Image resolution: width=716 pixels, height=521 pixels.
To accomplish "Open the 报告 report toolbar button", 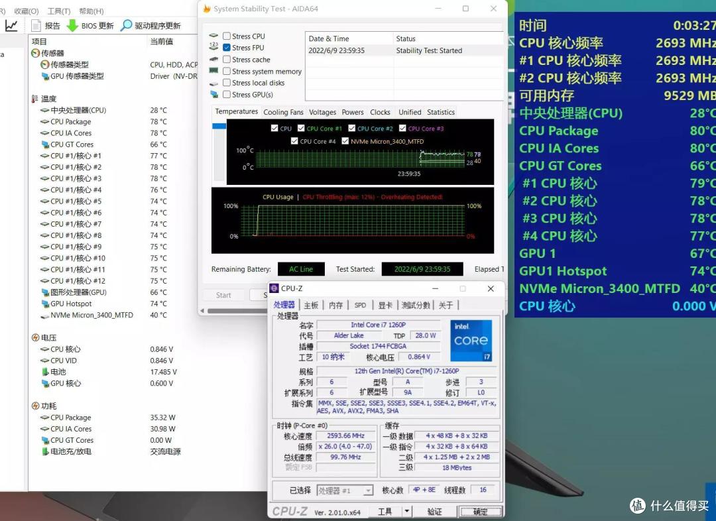I will [x=46, y=26].
